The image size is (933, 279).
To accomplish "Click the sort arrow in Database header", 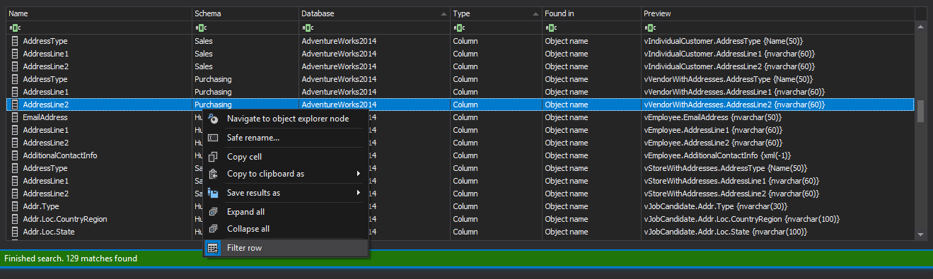I will pyautogui.click(x=444, y=13).
